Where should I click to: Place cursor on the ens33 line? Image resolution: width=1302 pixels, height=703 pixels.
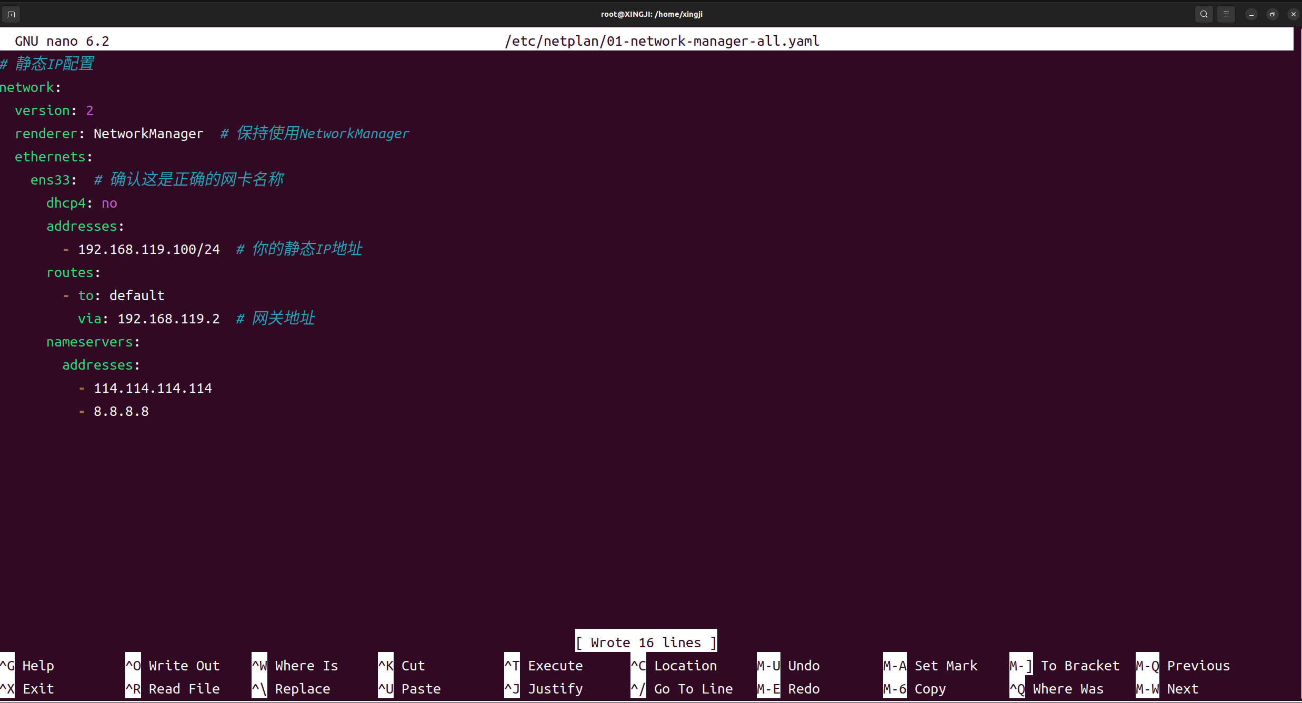click(51, 180)
